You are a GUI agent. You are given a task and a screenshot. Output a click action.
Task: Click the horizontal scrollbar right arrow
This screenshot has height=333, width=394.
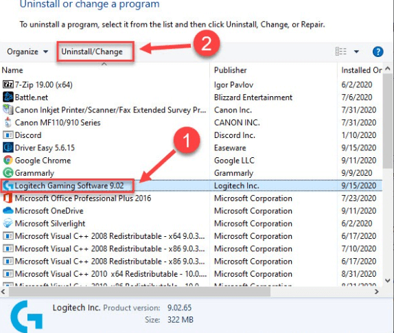(x=376, y=292)
